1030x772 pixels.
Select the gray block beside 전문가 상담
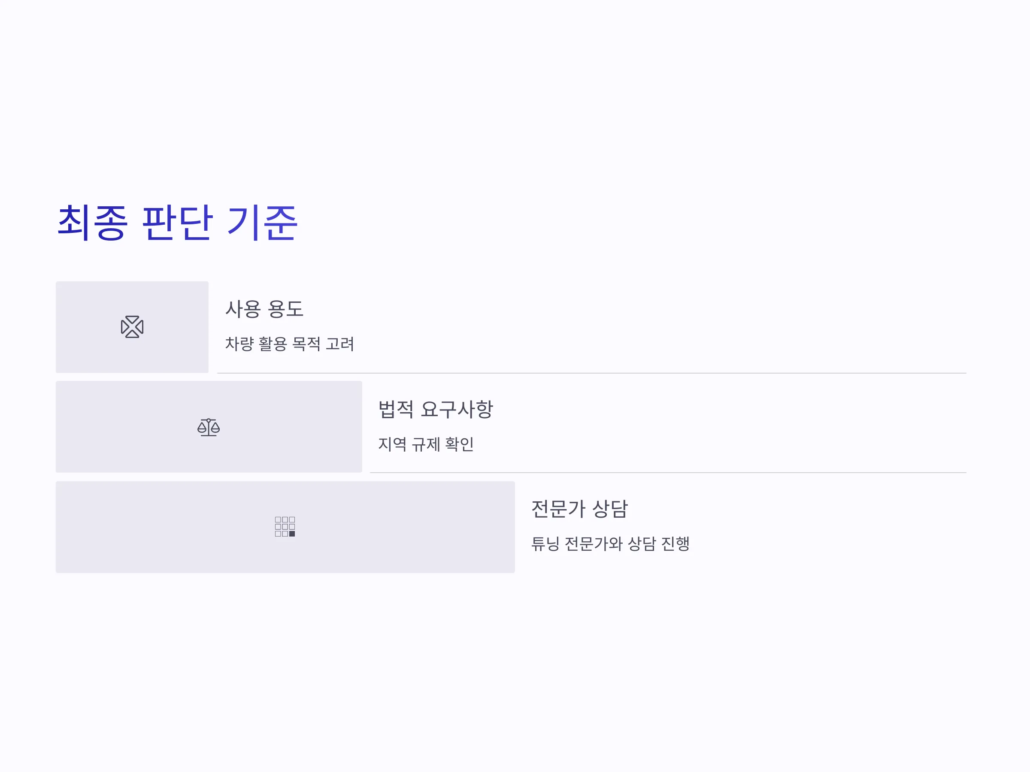click(x=285, y=527)
